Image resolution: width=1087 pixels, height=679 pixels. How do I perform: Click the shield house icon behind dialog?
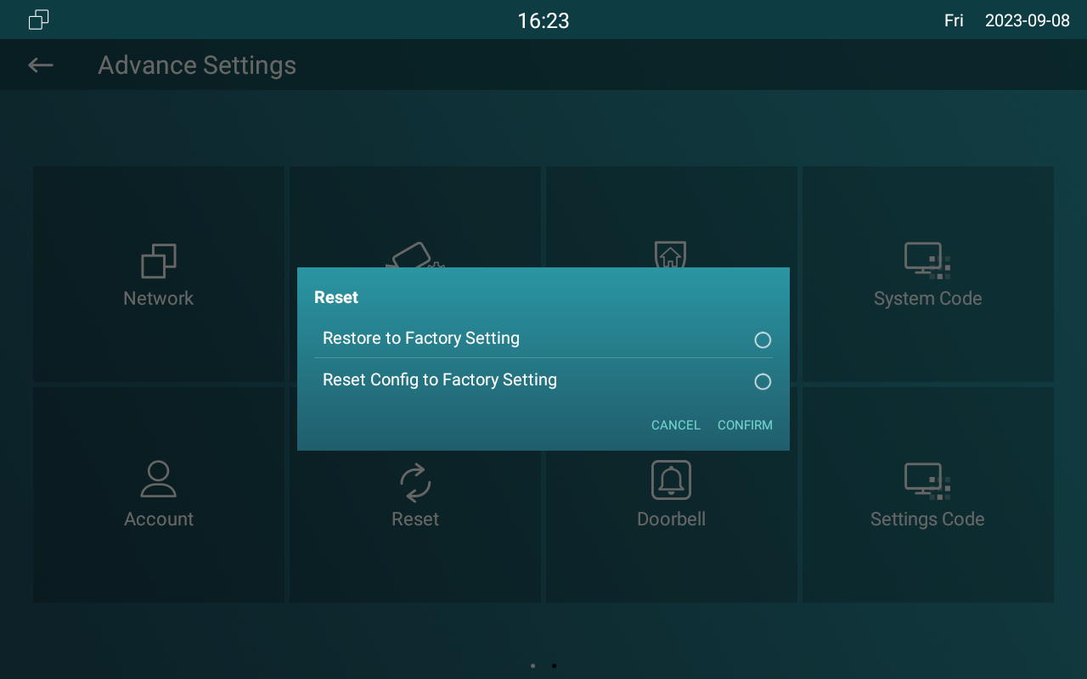(670, 254)
